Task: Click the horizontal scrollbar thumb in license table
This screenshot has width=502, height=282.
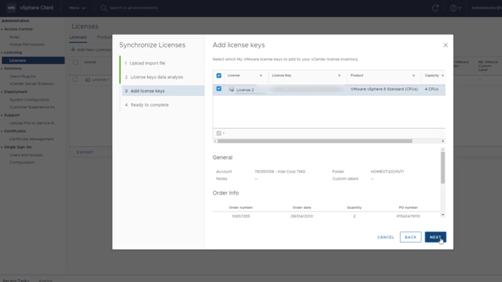Action: pyautogui.click(x=314, y=141)
